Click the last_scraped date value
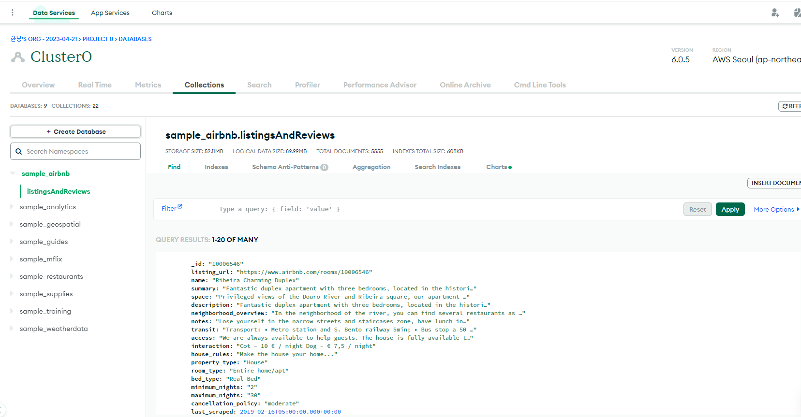Viewport: 801px width, 417px height. (x=290, y=412)
